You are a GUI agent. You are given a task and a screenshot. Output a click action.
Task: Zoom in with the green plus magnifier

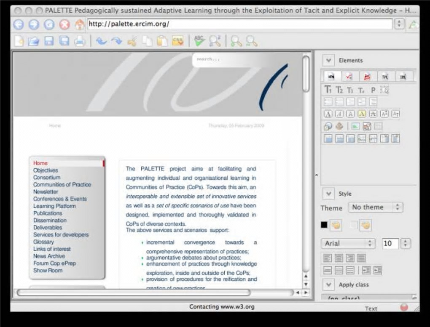[236, 41]
